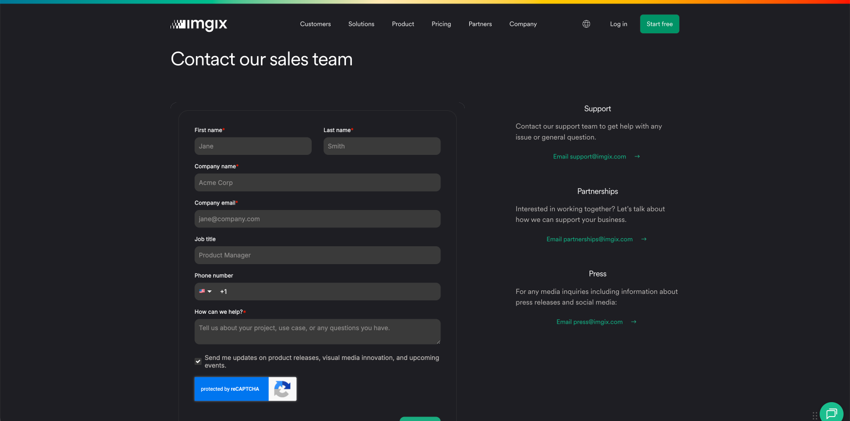Click arrow next to partnerships email
This screenshot has width=850, height=421.
tap(644, 239)
